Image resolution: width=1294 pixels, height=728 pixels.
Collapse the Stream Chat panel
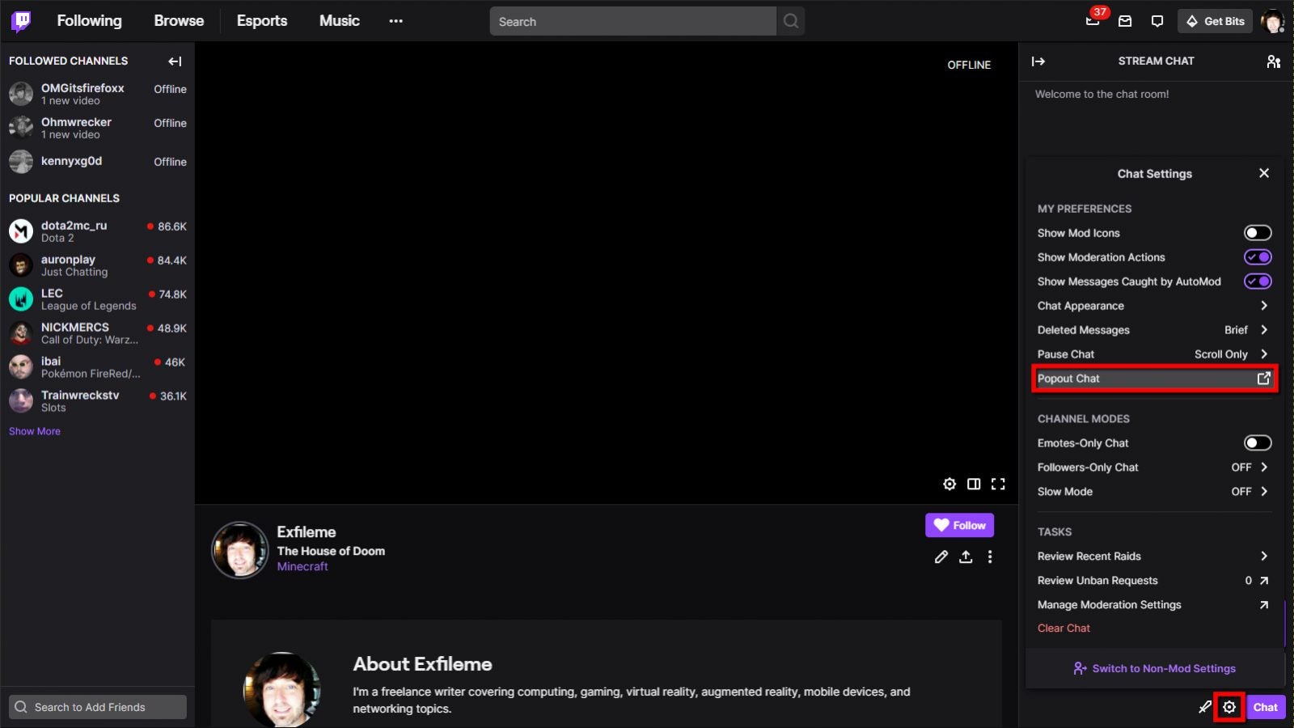point(1038,61)
